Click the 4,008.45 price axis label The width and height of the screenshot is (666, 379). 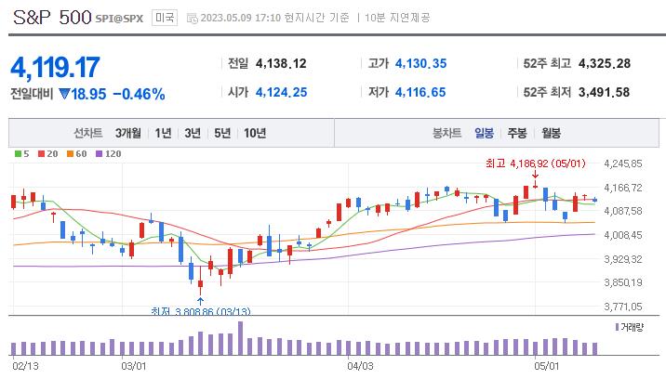tap(623, 235)
